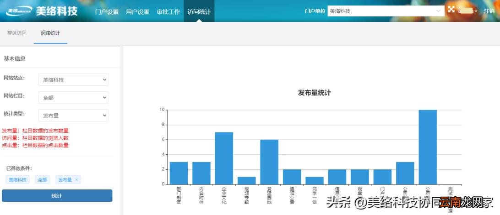
Task: Expand the 网站栏目 select box
Action: [73, 98]
